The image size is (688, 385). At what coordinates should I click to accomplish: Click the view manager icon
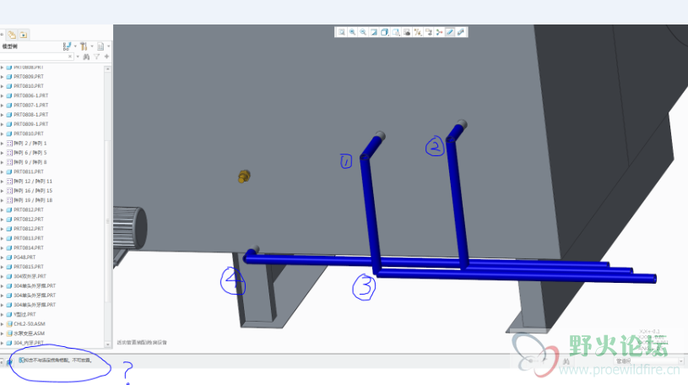click(x=407, y=32)
